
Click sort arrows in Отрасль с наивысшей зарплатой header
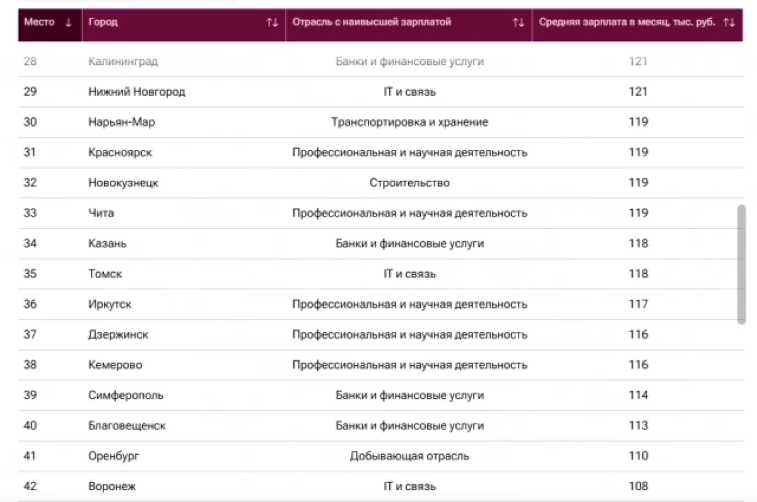[519, 22]
